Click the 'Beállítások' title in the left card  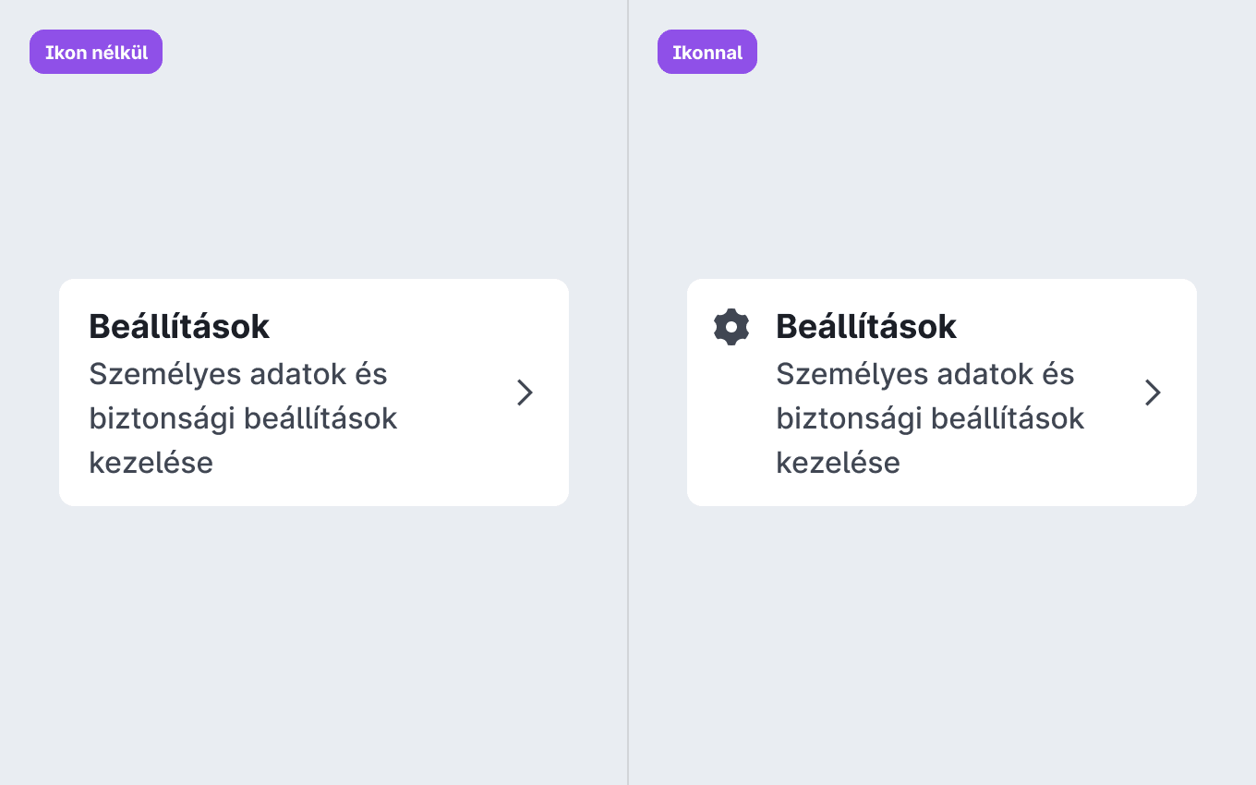179,326
